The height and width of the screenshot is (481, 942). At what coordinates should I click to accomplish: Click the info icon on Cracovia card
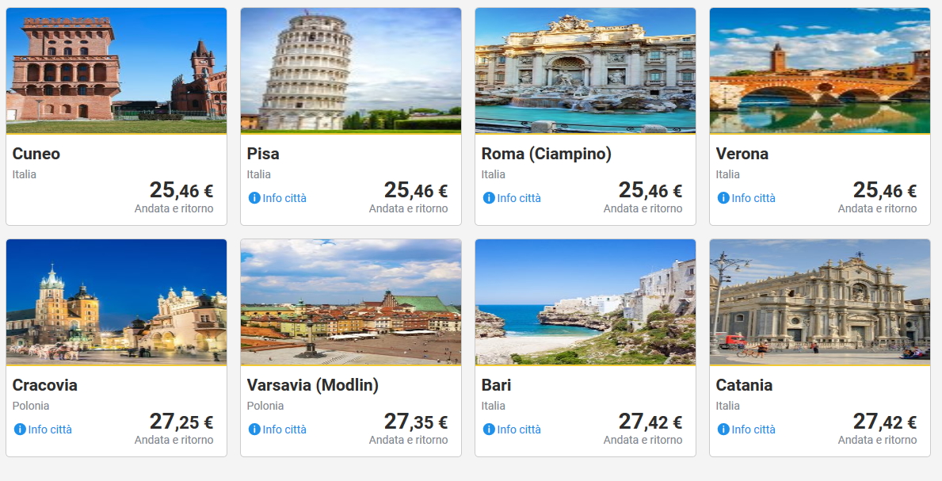20,429
